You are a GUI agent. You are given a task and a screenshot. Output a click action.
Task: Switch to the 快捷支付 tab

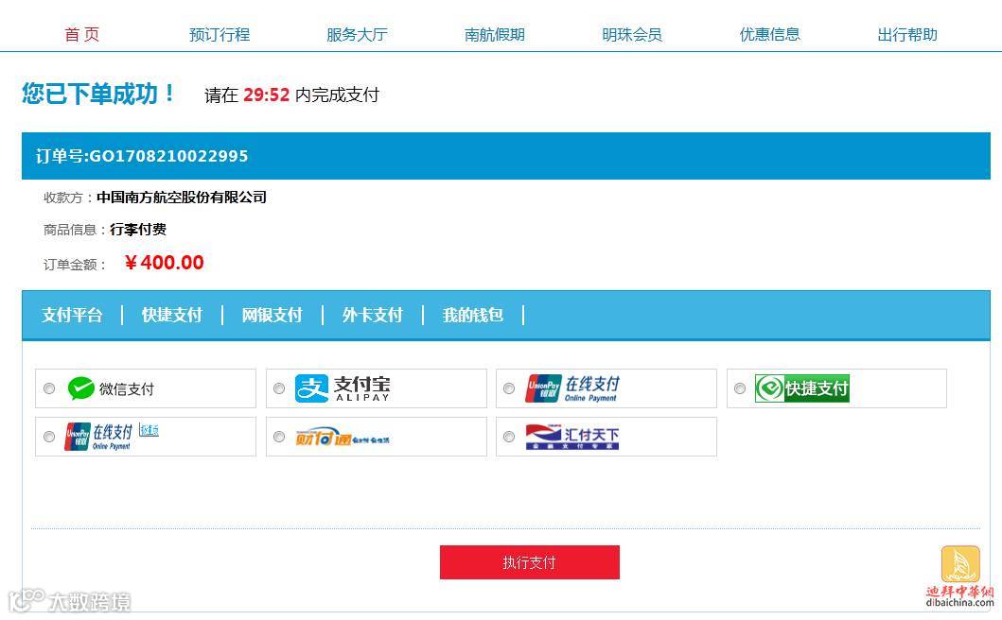tap(172, 315)
